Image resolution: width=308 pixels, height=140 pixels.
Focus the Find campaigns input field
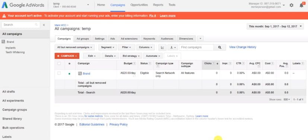[196, 48]
